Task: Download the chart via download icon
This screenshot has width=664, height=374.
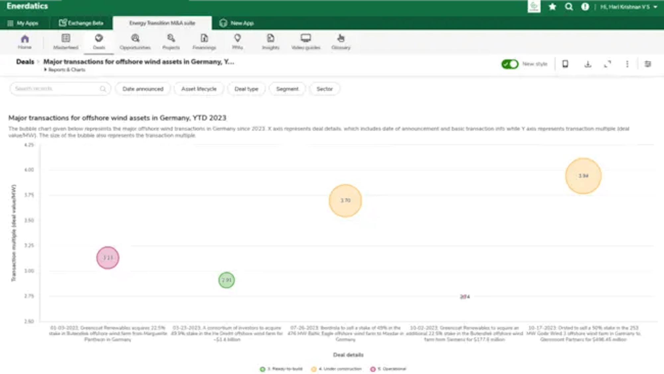Action: click(588, 64)
